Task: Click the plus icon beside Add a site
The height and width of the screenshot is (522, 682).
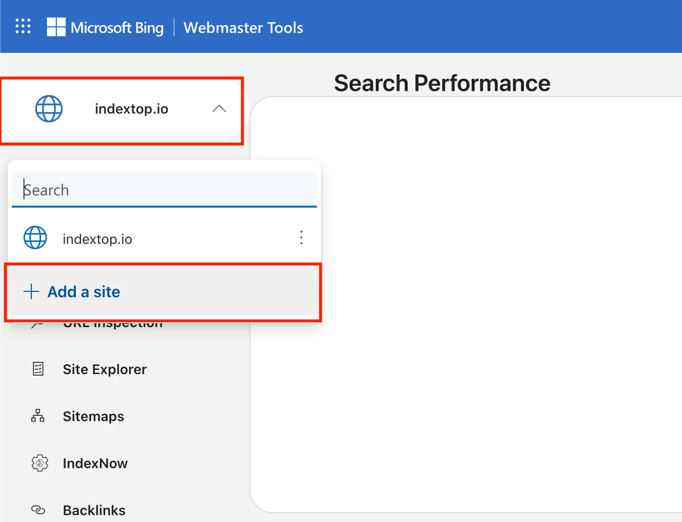Action: 31,291
